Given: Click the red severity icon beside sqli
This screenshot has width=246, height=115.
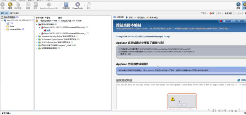Looking at the screenshot, I should (x=45, y=31).
